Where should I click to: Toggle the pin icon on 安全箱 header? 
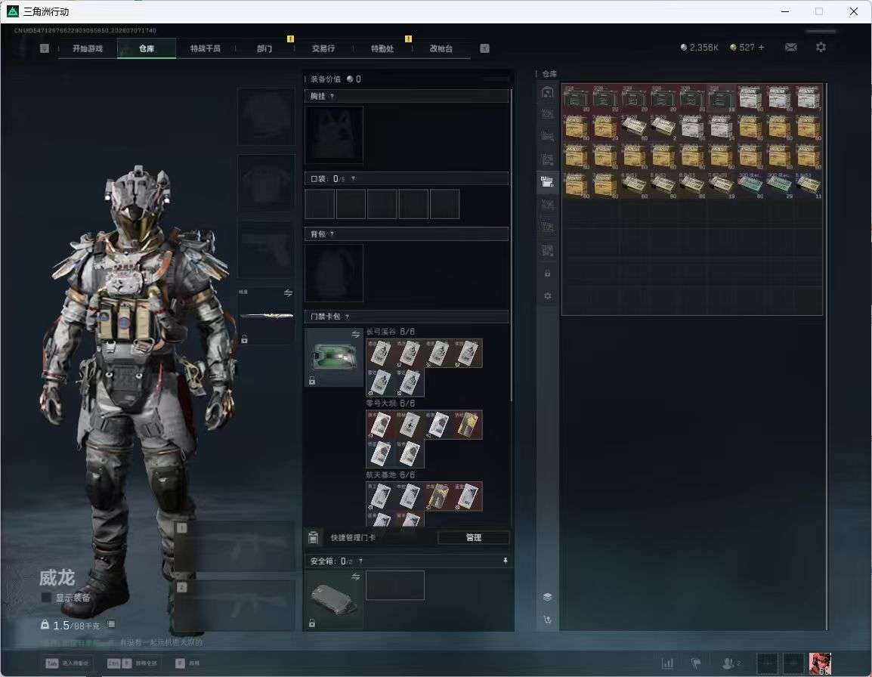tap(505, 561)
